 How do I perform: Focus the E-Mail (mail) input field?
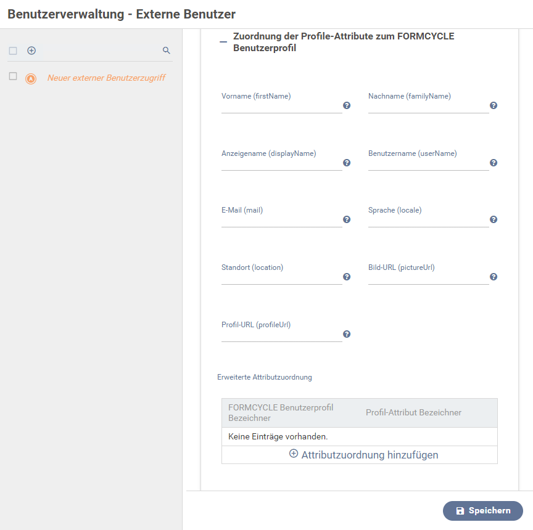(281, 221)
